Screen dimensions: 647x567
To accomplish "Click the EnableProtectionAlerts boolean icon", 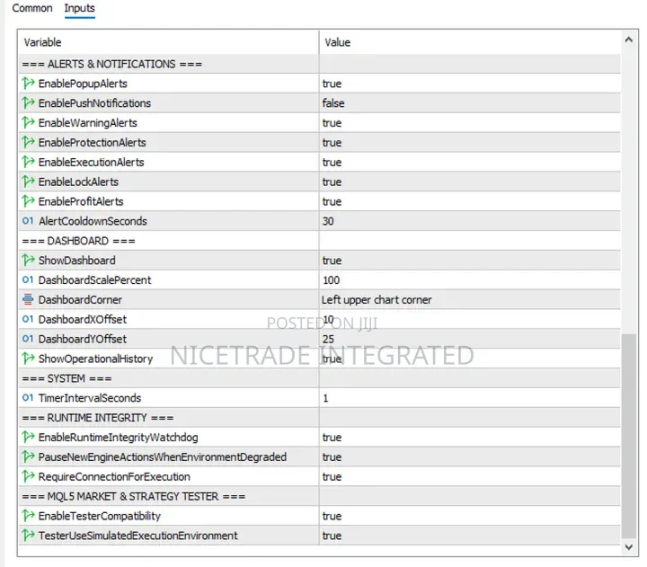I will 28,142.
